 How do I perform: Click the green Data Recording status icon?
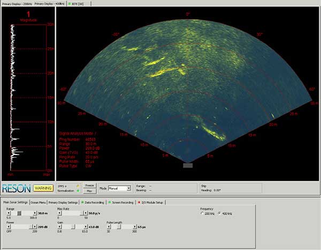[x=82, y=202]
